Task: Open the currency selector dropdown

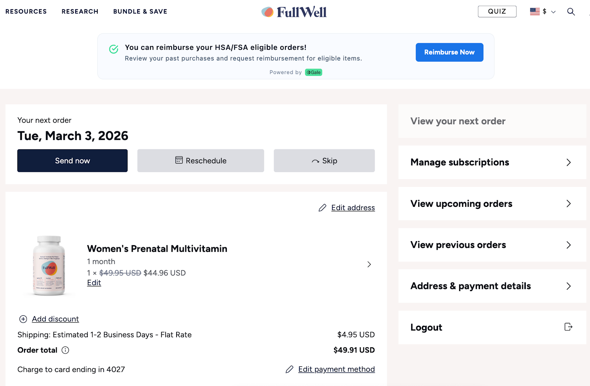Action: [x=542, y=12]
